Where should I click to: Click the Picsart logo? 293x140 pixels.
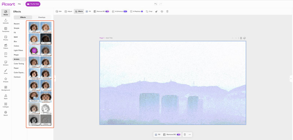[x=8, y=4]
